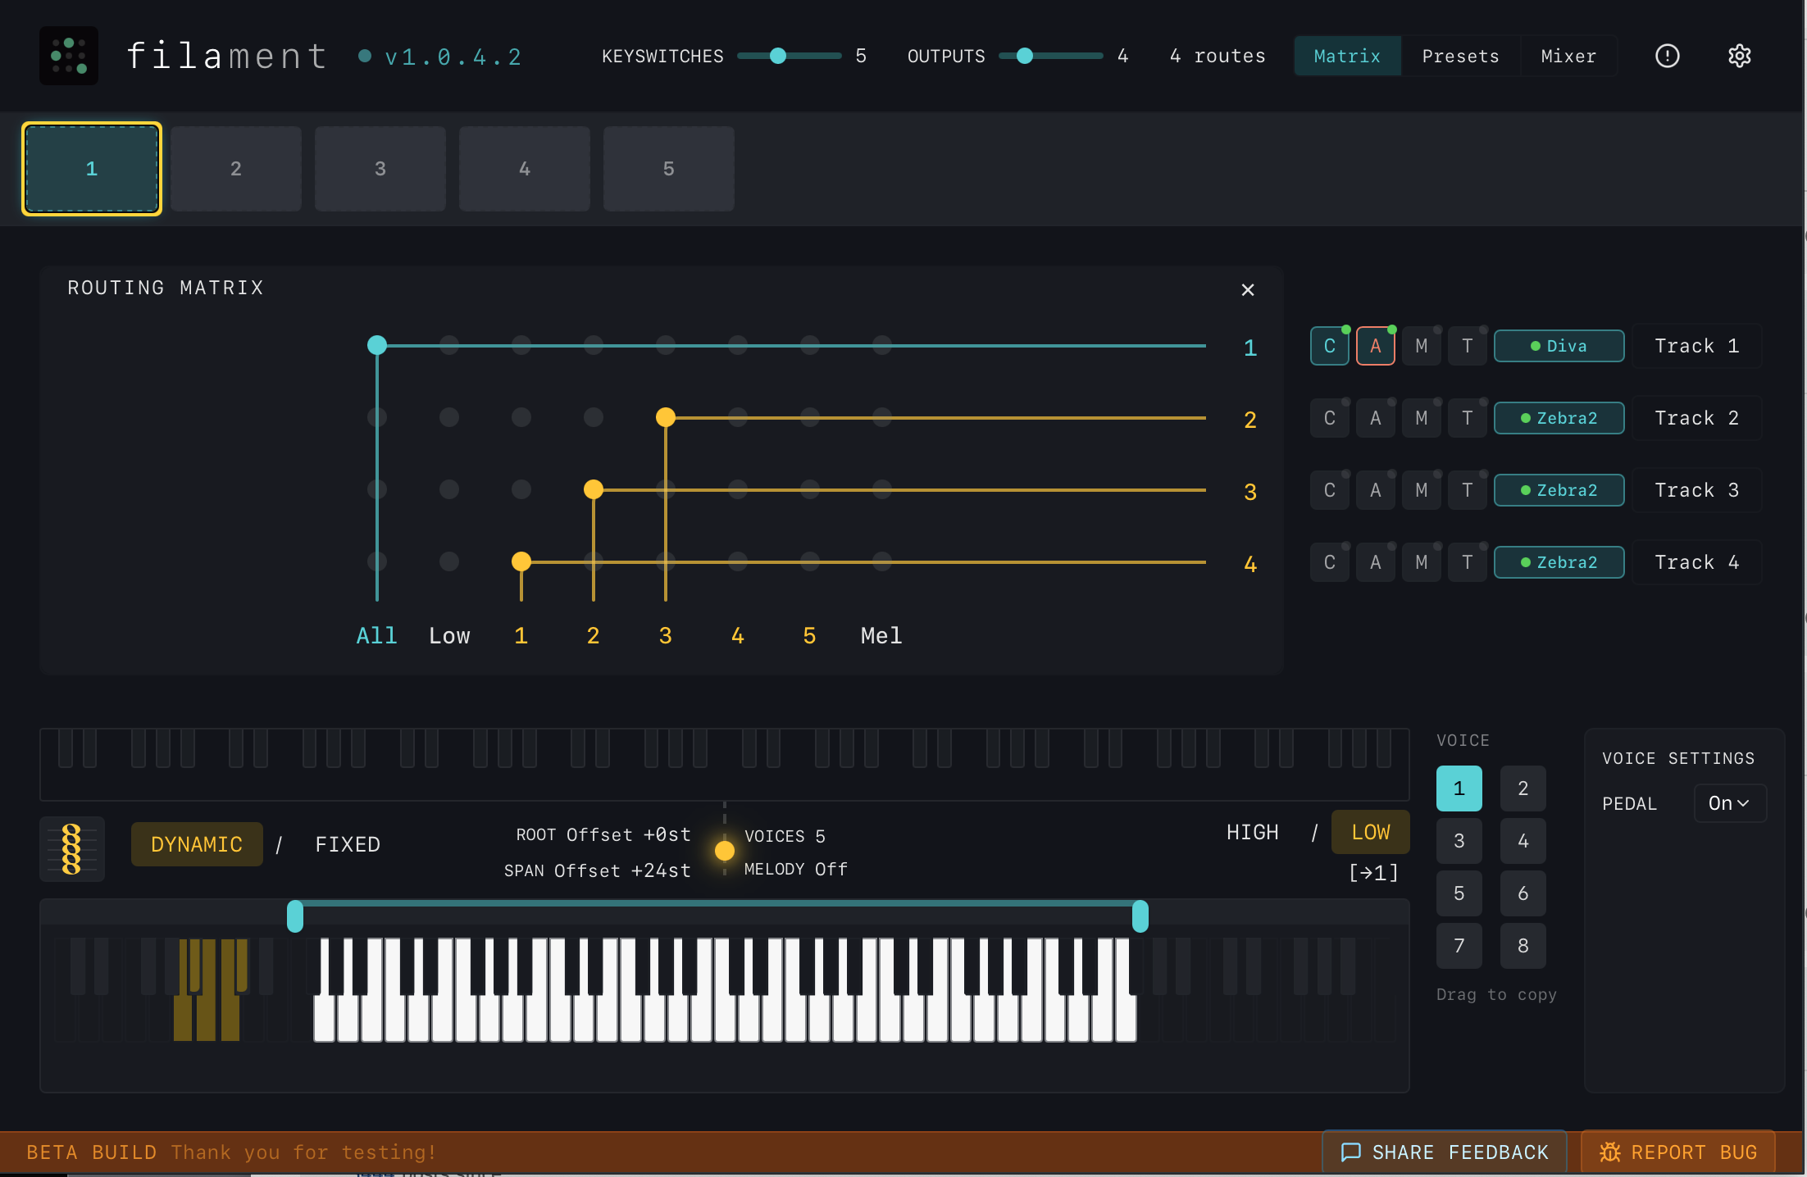
Task: Select HIGH priority option
Action: click(1252, 832)
